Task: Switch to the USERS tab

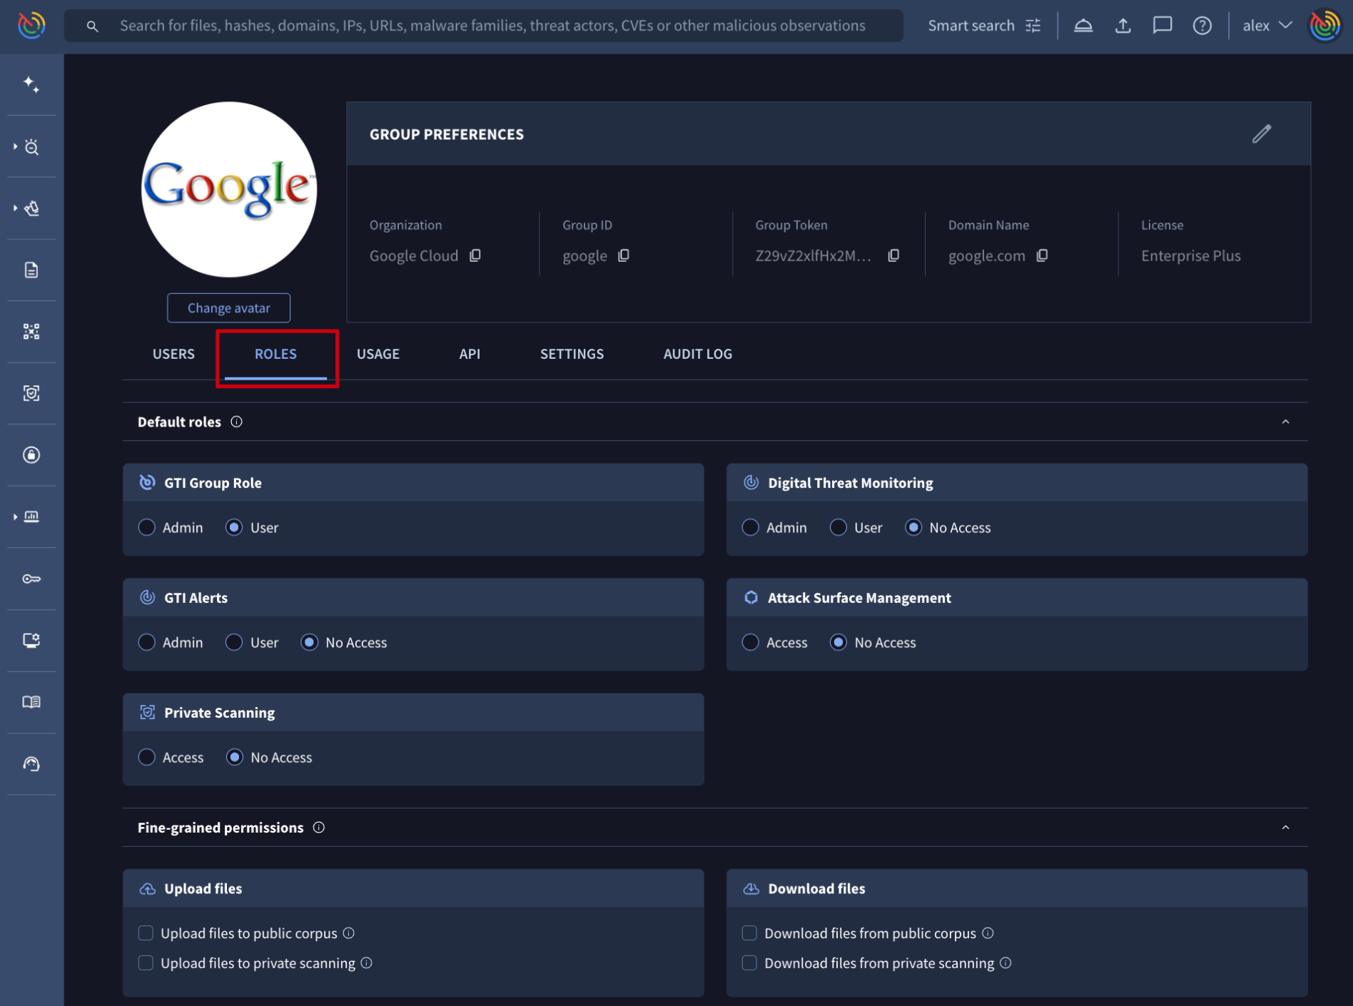Action: pyautogui.click(x=173, y=354)
